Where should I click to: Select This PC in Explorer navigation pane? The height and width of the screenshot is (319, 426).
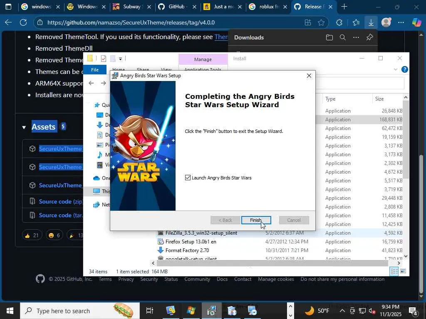point(102,191)
